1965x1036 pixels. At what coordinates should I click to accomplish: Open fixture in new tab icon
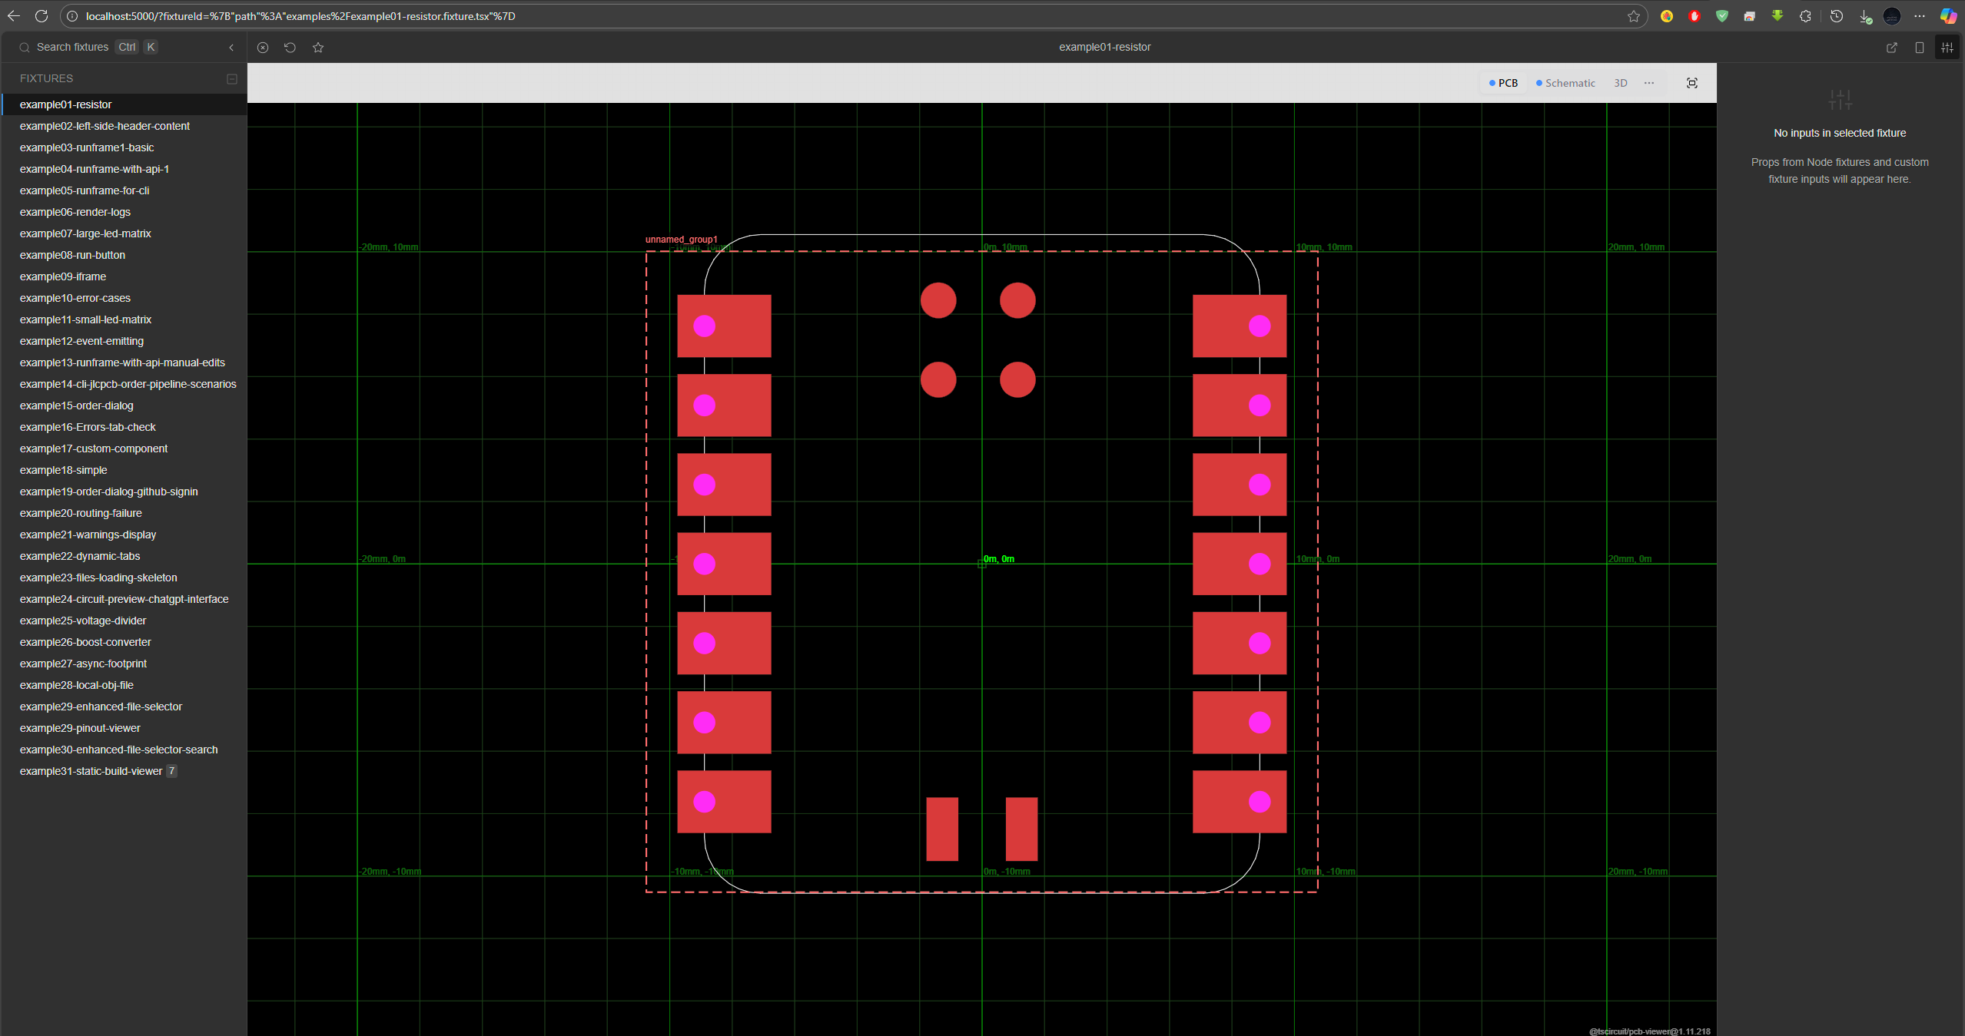click(x=1891, y=48)
